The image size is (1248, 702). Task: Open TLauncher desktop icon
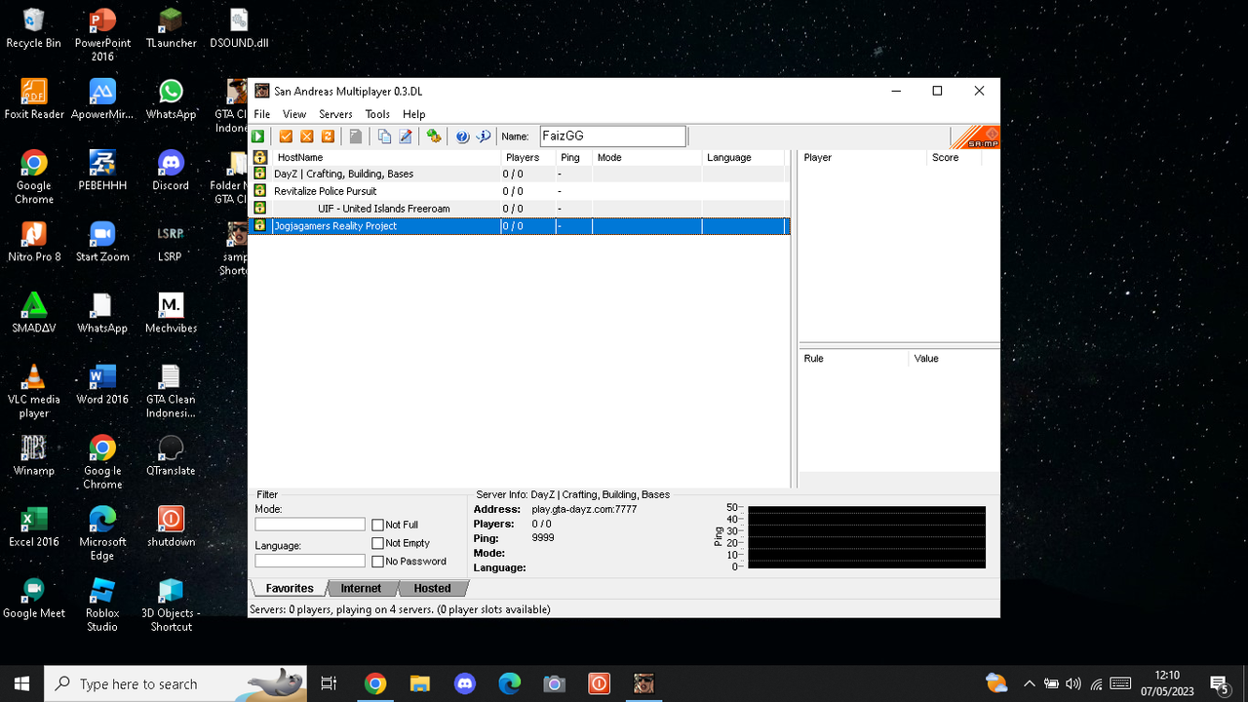pyautogui.click(x=171, y=27)
